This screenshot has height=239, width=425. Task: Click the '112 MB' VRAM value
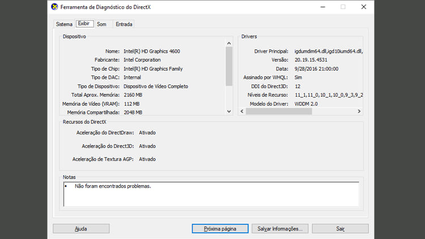(131, 104)
